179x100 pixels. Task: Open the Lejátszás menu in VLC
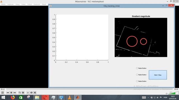(x=10, y=4)
